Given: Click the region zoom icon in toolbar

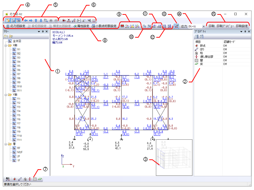Looking at the screenshot, I should tap(46, 20).
